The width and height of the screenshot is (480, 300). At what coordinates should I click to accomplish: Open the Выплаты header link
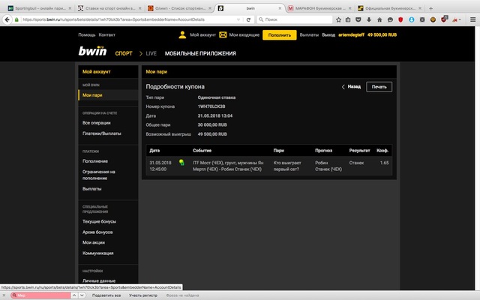click(x=309, y=35)
